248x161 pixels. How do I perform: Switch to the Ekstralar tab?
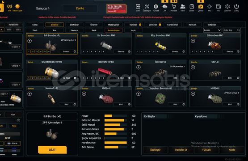point(74,25)
